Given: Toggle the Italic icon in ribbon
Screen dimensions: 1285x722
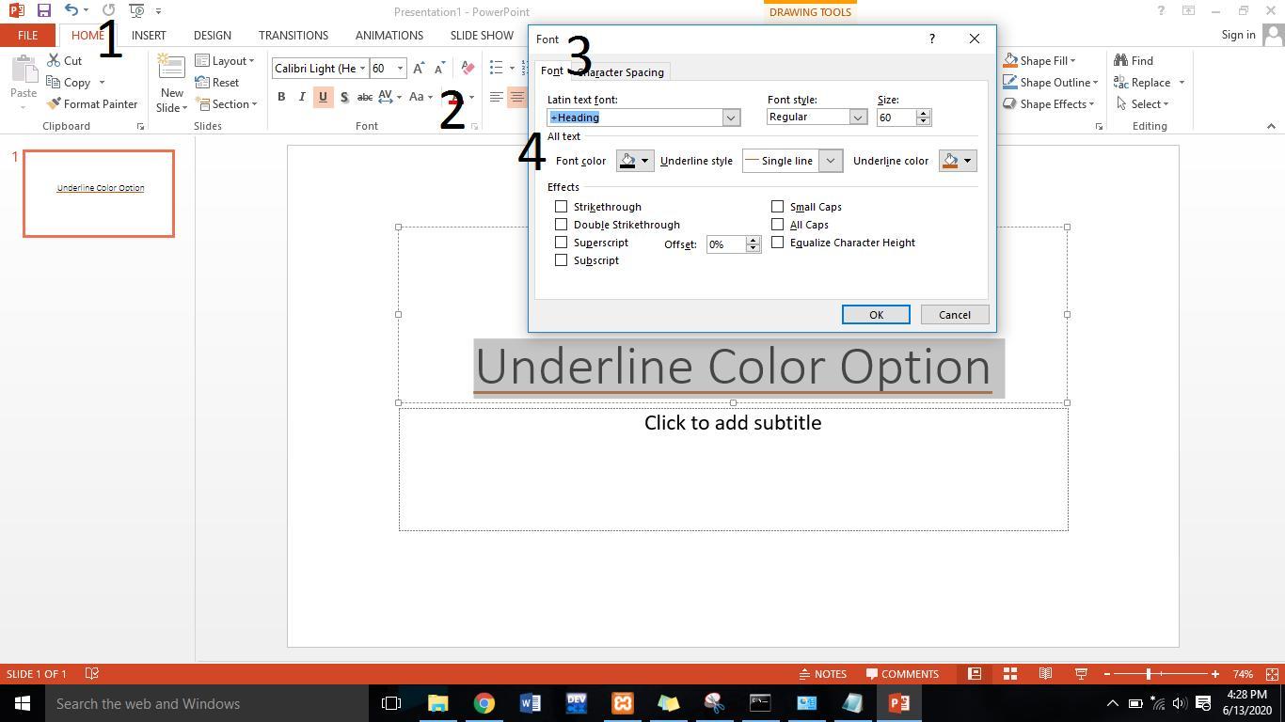Looking at the screenshot, I should [x=302, y=97].
